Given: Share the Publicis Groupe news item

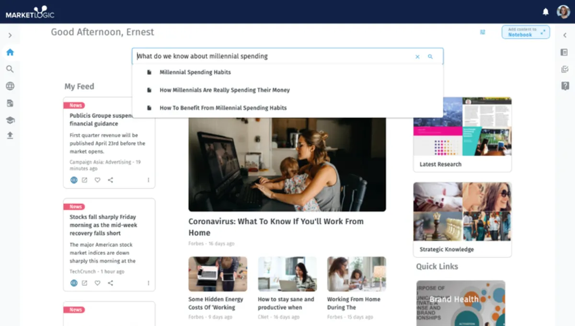Looking at the screenshot, I should coord(110,180).
